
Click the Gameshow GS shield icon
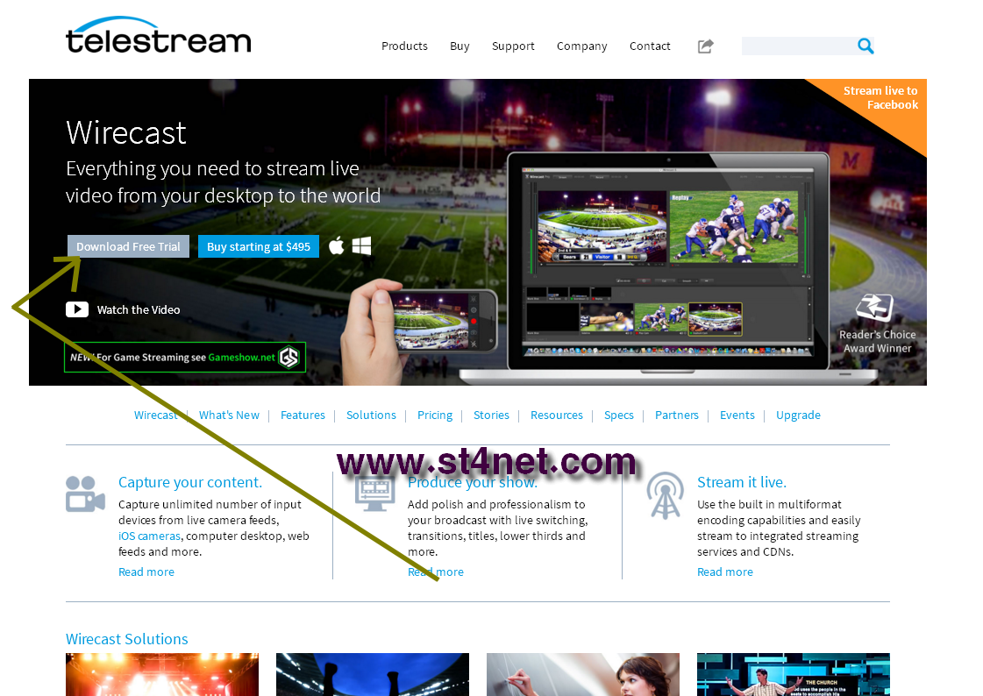[289, 357]
